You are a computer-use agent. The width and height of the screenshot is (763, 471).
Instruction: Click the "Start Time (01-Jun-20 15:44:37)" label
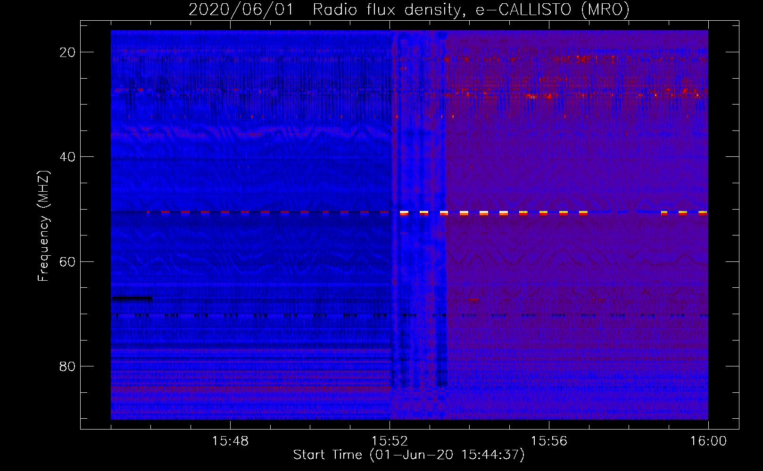click(x=409, y=455)
